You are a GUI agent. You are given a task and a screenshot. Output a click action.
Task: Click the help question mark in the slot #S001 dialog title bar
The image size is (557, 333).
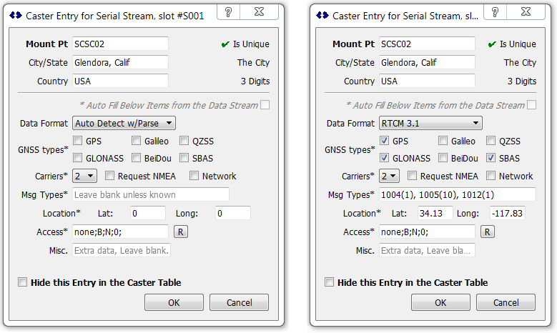click(x=227, y=12)
